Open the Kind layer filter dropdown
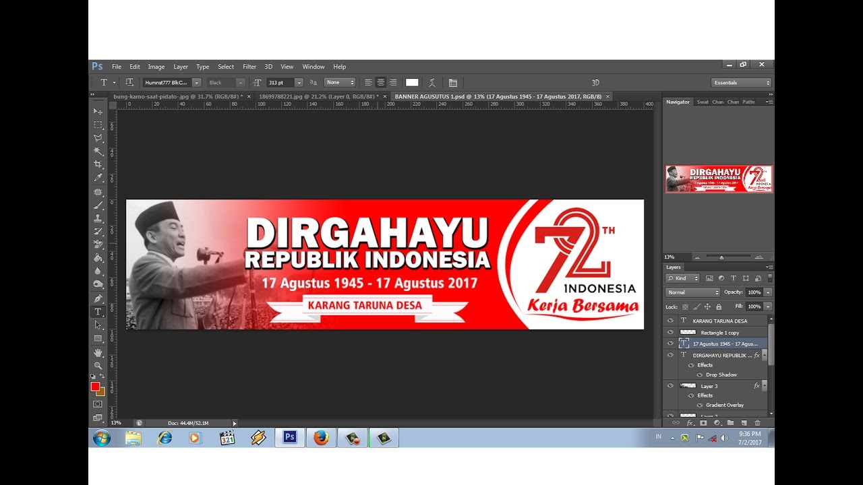This screenshot has width=863, height=485. 683,278
